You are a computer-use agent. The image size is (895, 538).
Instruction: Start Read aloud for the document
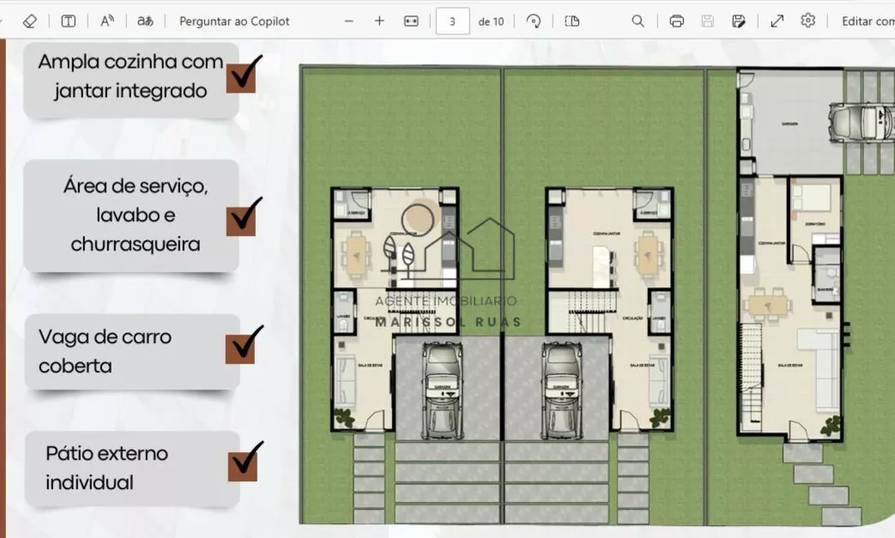106,21
